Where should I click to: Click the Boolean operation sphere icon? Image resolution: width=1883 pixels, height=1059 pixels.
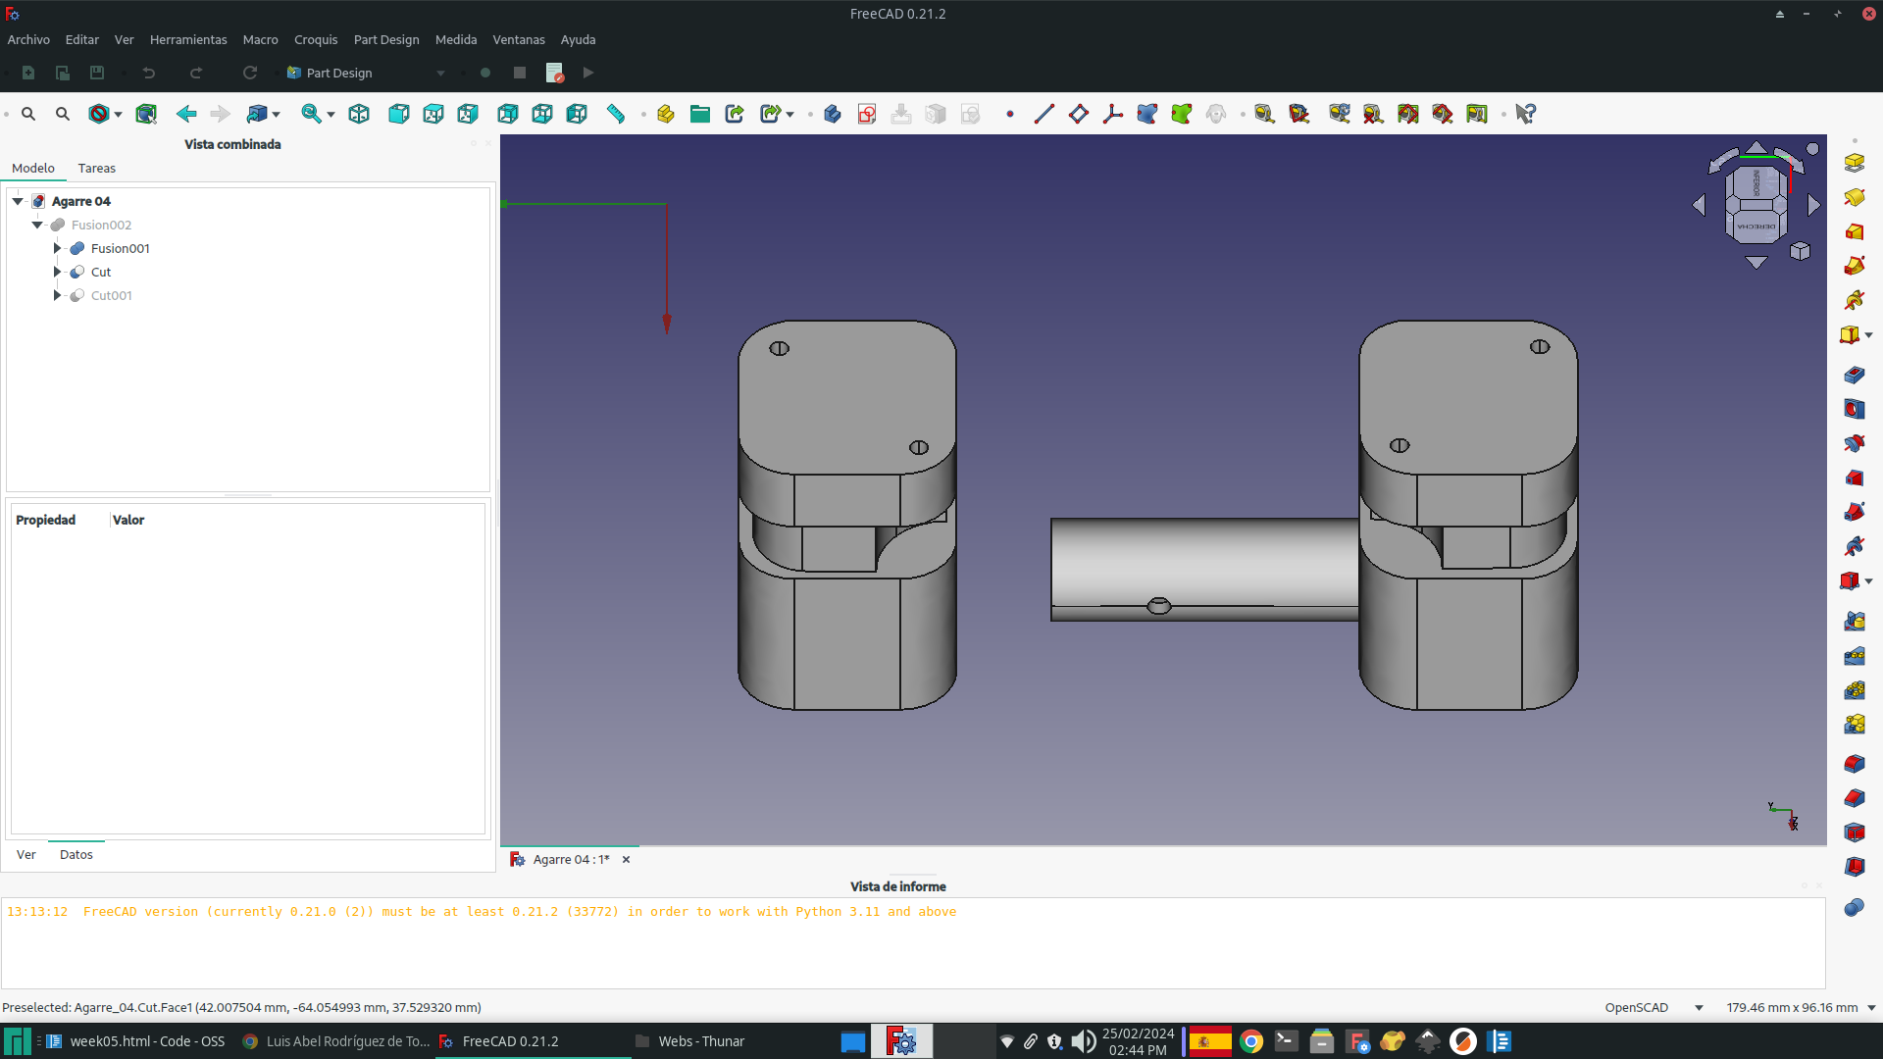[1854, 907]
